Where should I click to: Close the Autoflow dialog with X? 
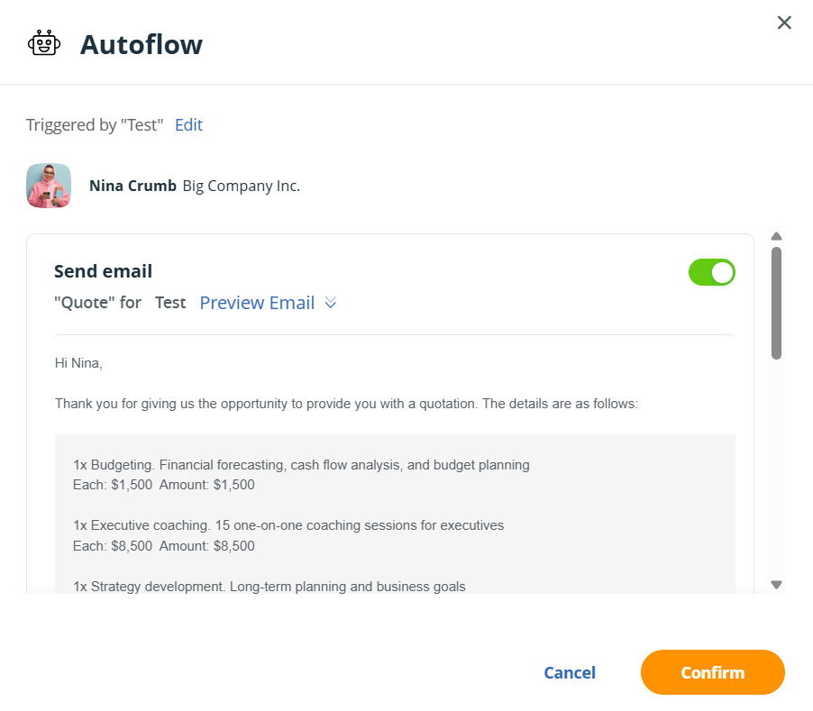coord(784,23)
